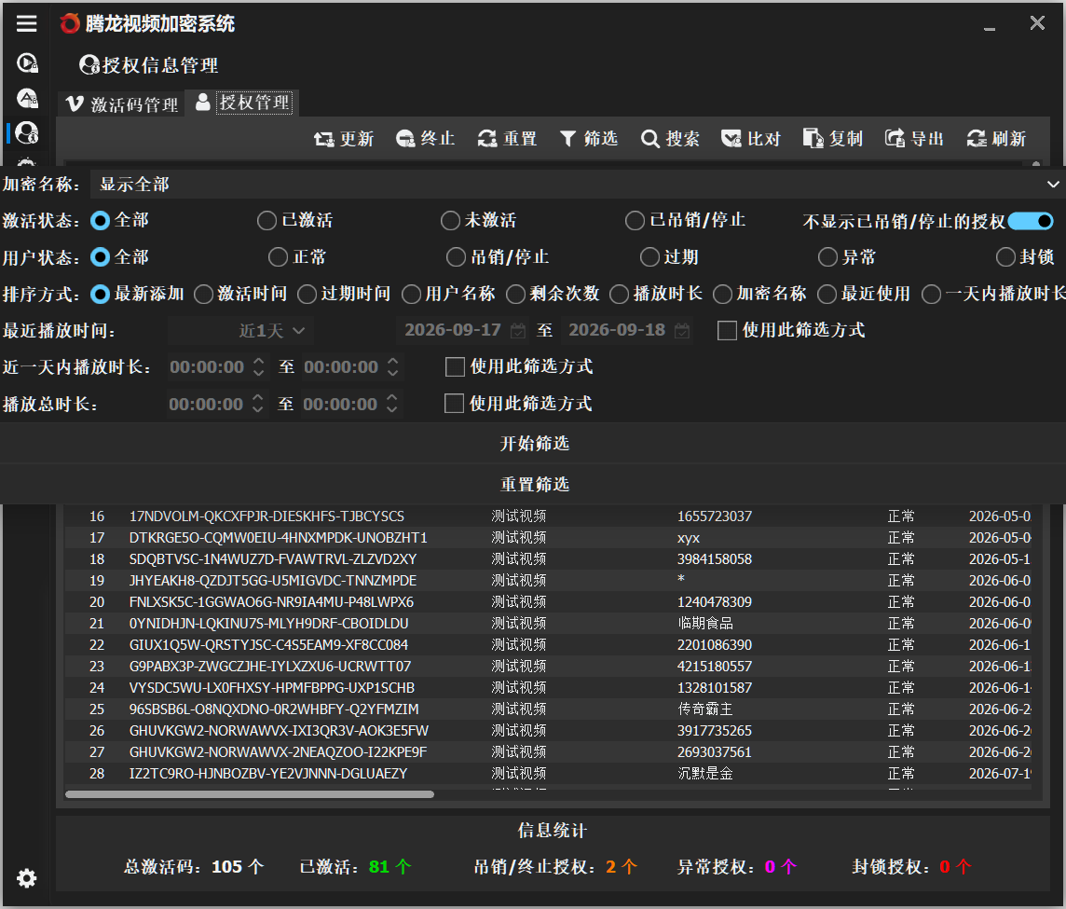Toggle 不显示已吊销/停止的授权 switch

(1031, 221)
